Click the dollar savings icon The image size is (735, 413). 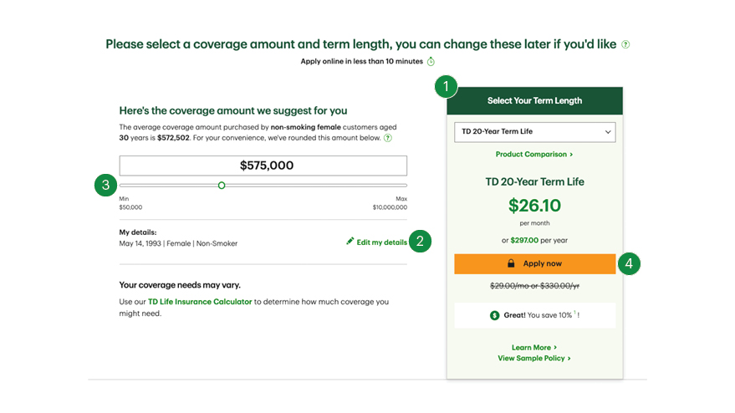pos(494,315)
